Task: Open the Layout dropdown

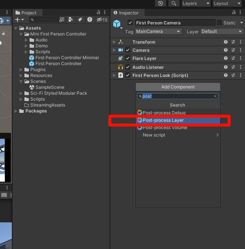Action: pyautogui.click(x=227, y=3)
